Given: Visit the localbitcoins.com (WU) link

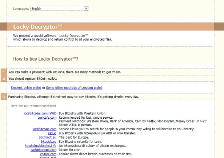Looking at the screenshot, I should point(40,113).
